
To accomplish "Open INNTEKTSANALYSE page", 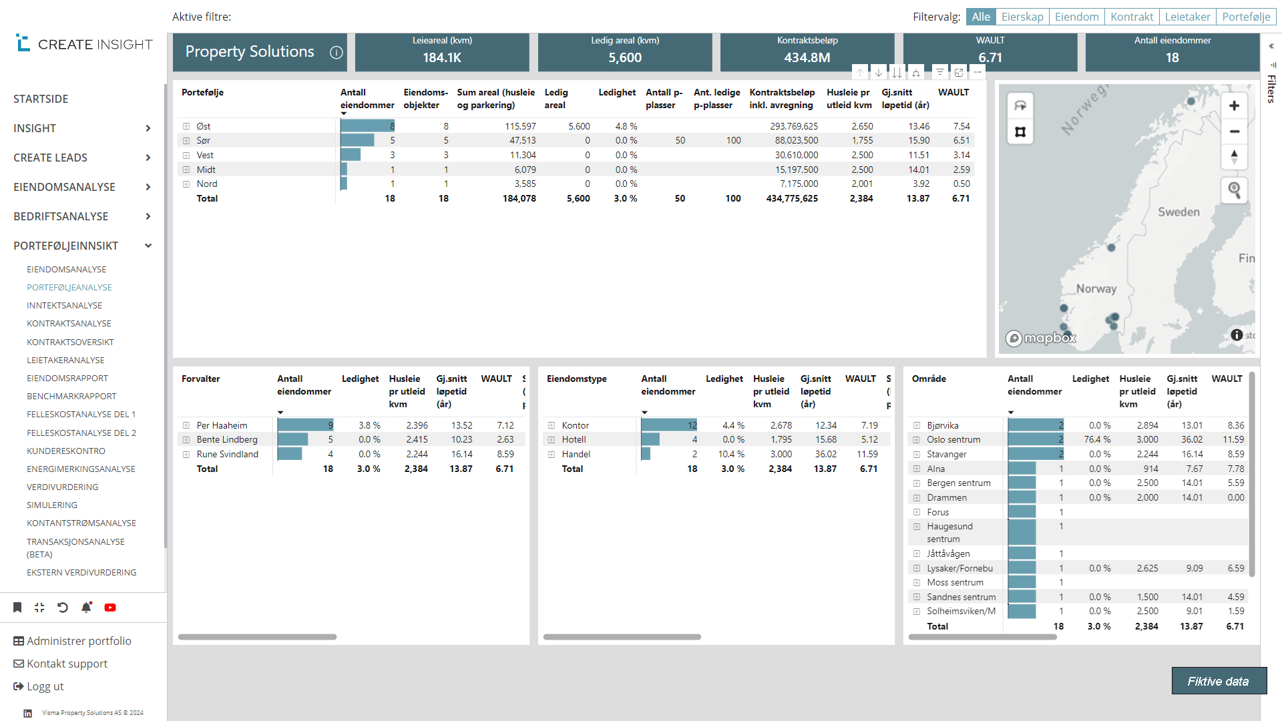I will pos(65,306).
